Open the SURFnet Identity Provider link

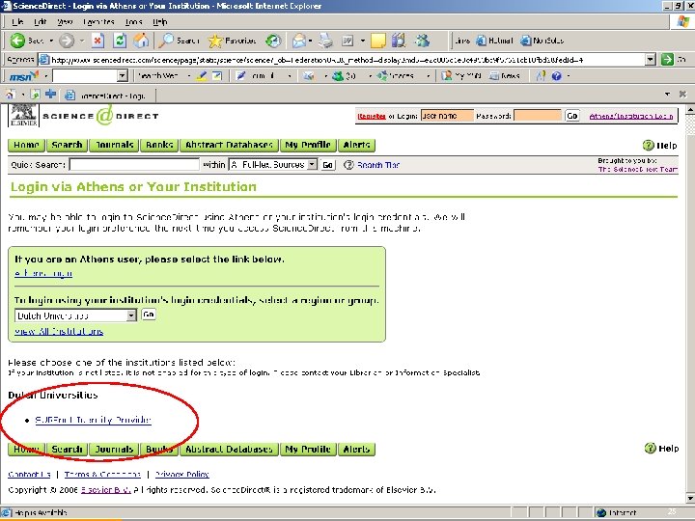(93, 420)
